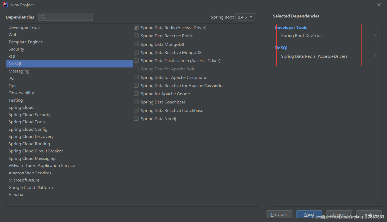Remove Spring Boot DevTools dependency
Viewport: 387px width, 222px height.
click(x=375, y=35)
